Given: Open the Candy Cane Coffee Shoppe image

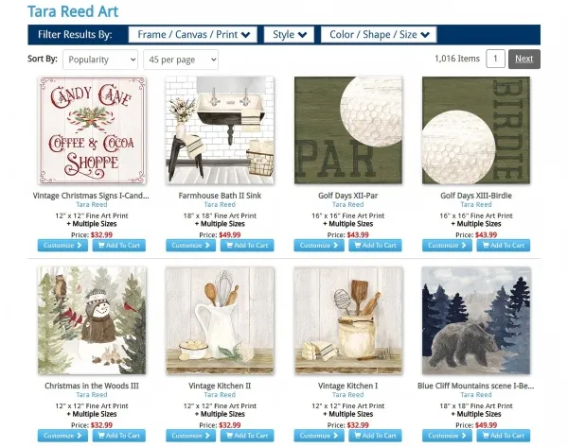Looking at the screenshot, I should coord(92,130).
